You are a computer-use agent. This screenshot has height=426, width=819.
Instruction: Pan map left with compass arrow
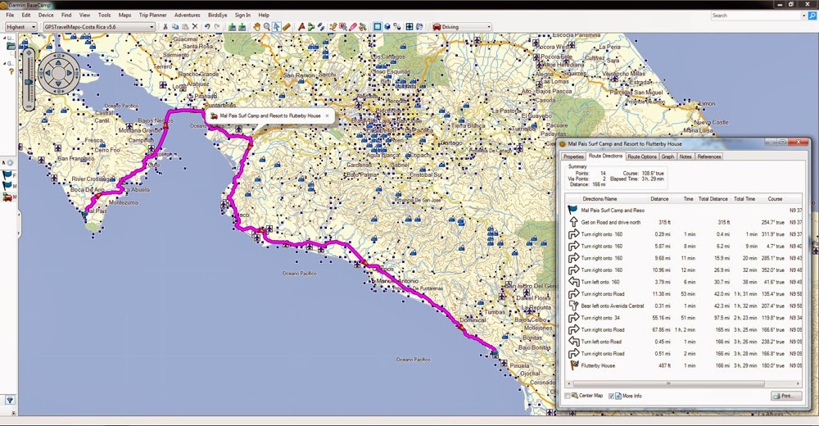pos(48,74)
